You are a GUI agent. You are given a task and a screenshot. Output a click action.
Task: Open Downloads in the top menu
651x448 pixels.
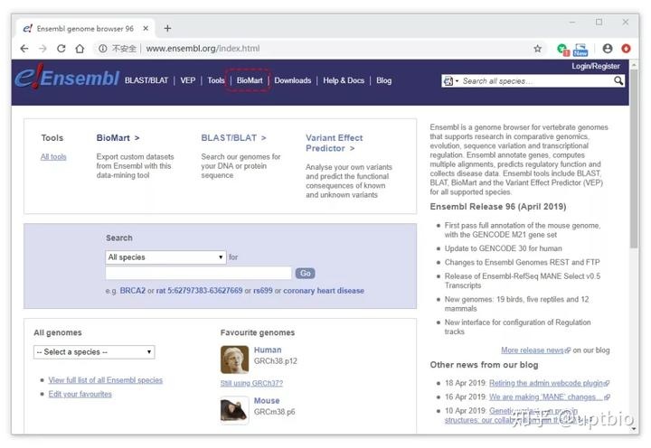pos(293,80)
